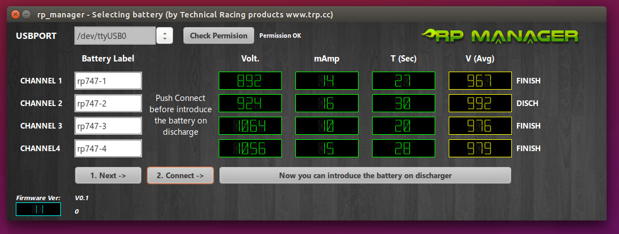
Task: Click the V (Avg) column header
Action: [x=480, y=59]
